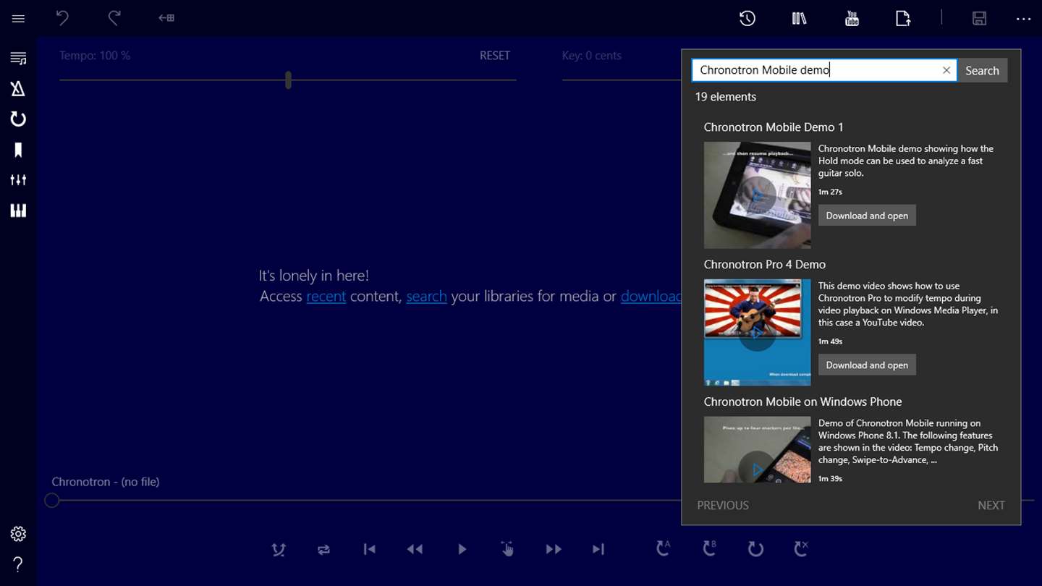The height and width of the screenshot is (586, 1042).
Task: Open the settings gear
Action: 18,534
